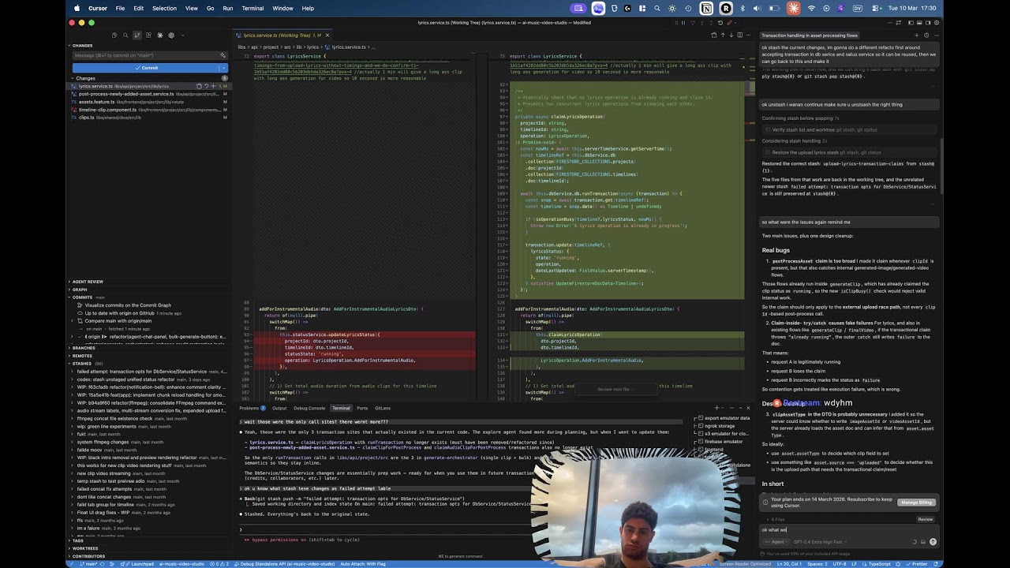This screenshot has width=1010, height=568.
Task: Collapse the STASHES section
Action: (x=81, y=364)
